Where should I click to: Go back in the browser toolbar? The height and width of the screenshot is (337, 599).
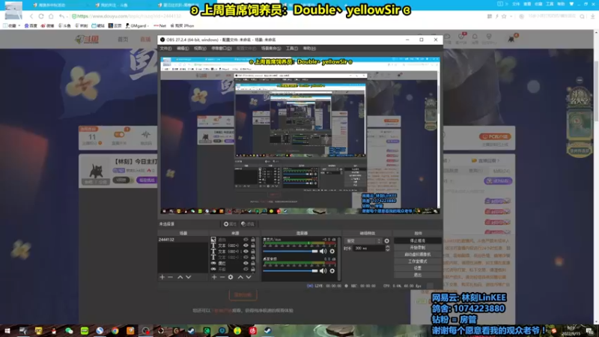(x=31, y=16)
